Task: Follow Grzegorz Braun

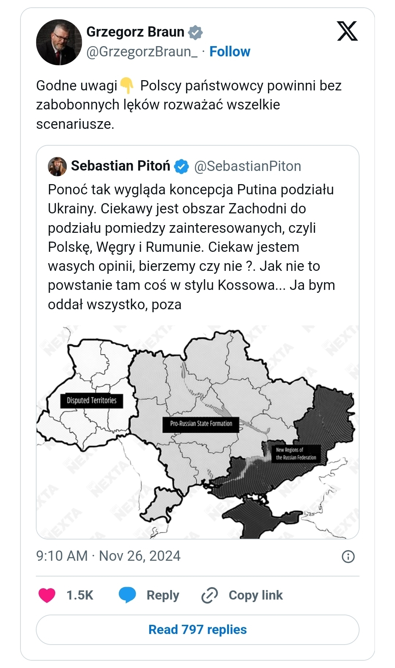Action: [x=230, y=52]
